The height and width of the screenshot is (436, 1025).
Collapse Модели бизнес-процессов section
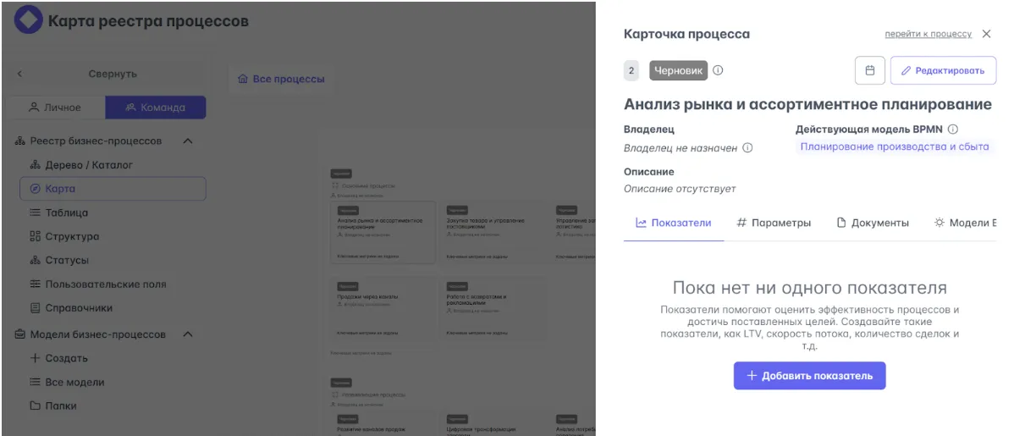[x=188, y=334]
